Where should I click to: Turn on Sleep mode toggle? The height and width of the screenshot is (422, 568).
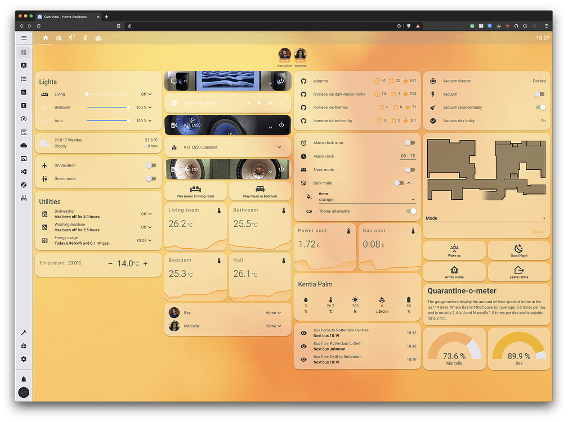(x=410, y=169)
